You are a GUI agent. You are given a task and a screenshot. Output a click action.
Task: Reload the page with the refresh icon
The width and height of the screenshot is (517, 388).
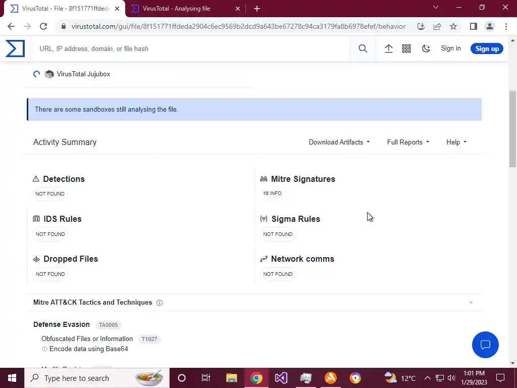click(x=43, y=26)
